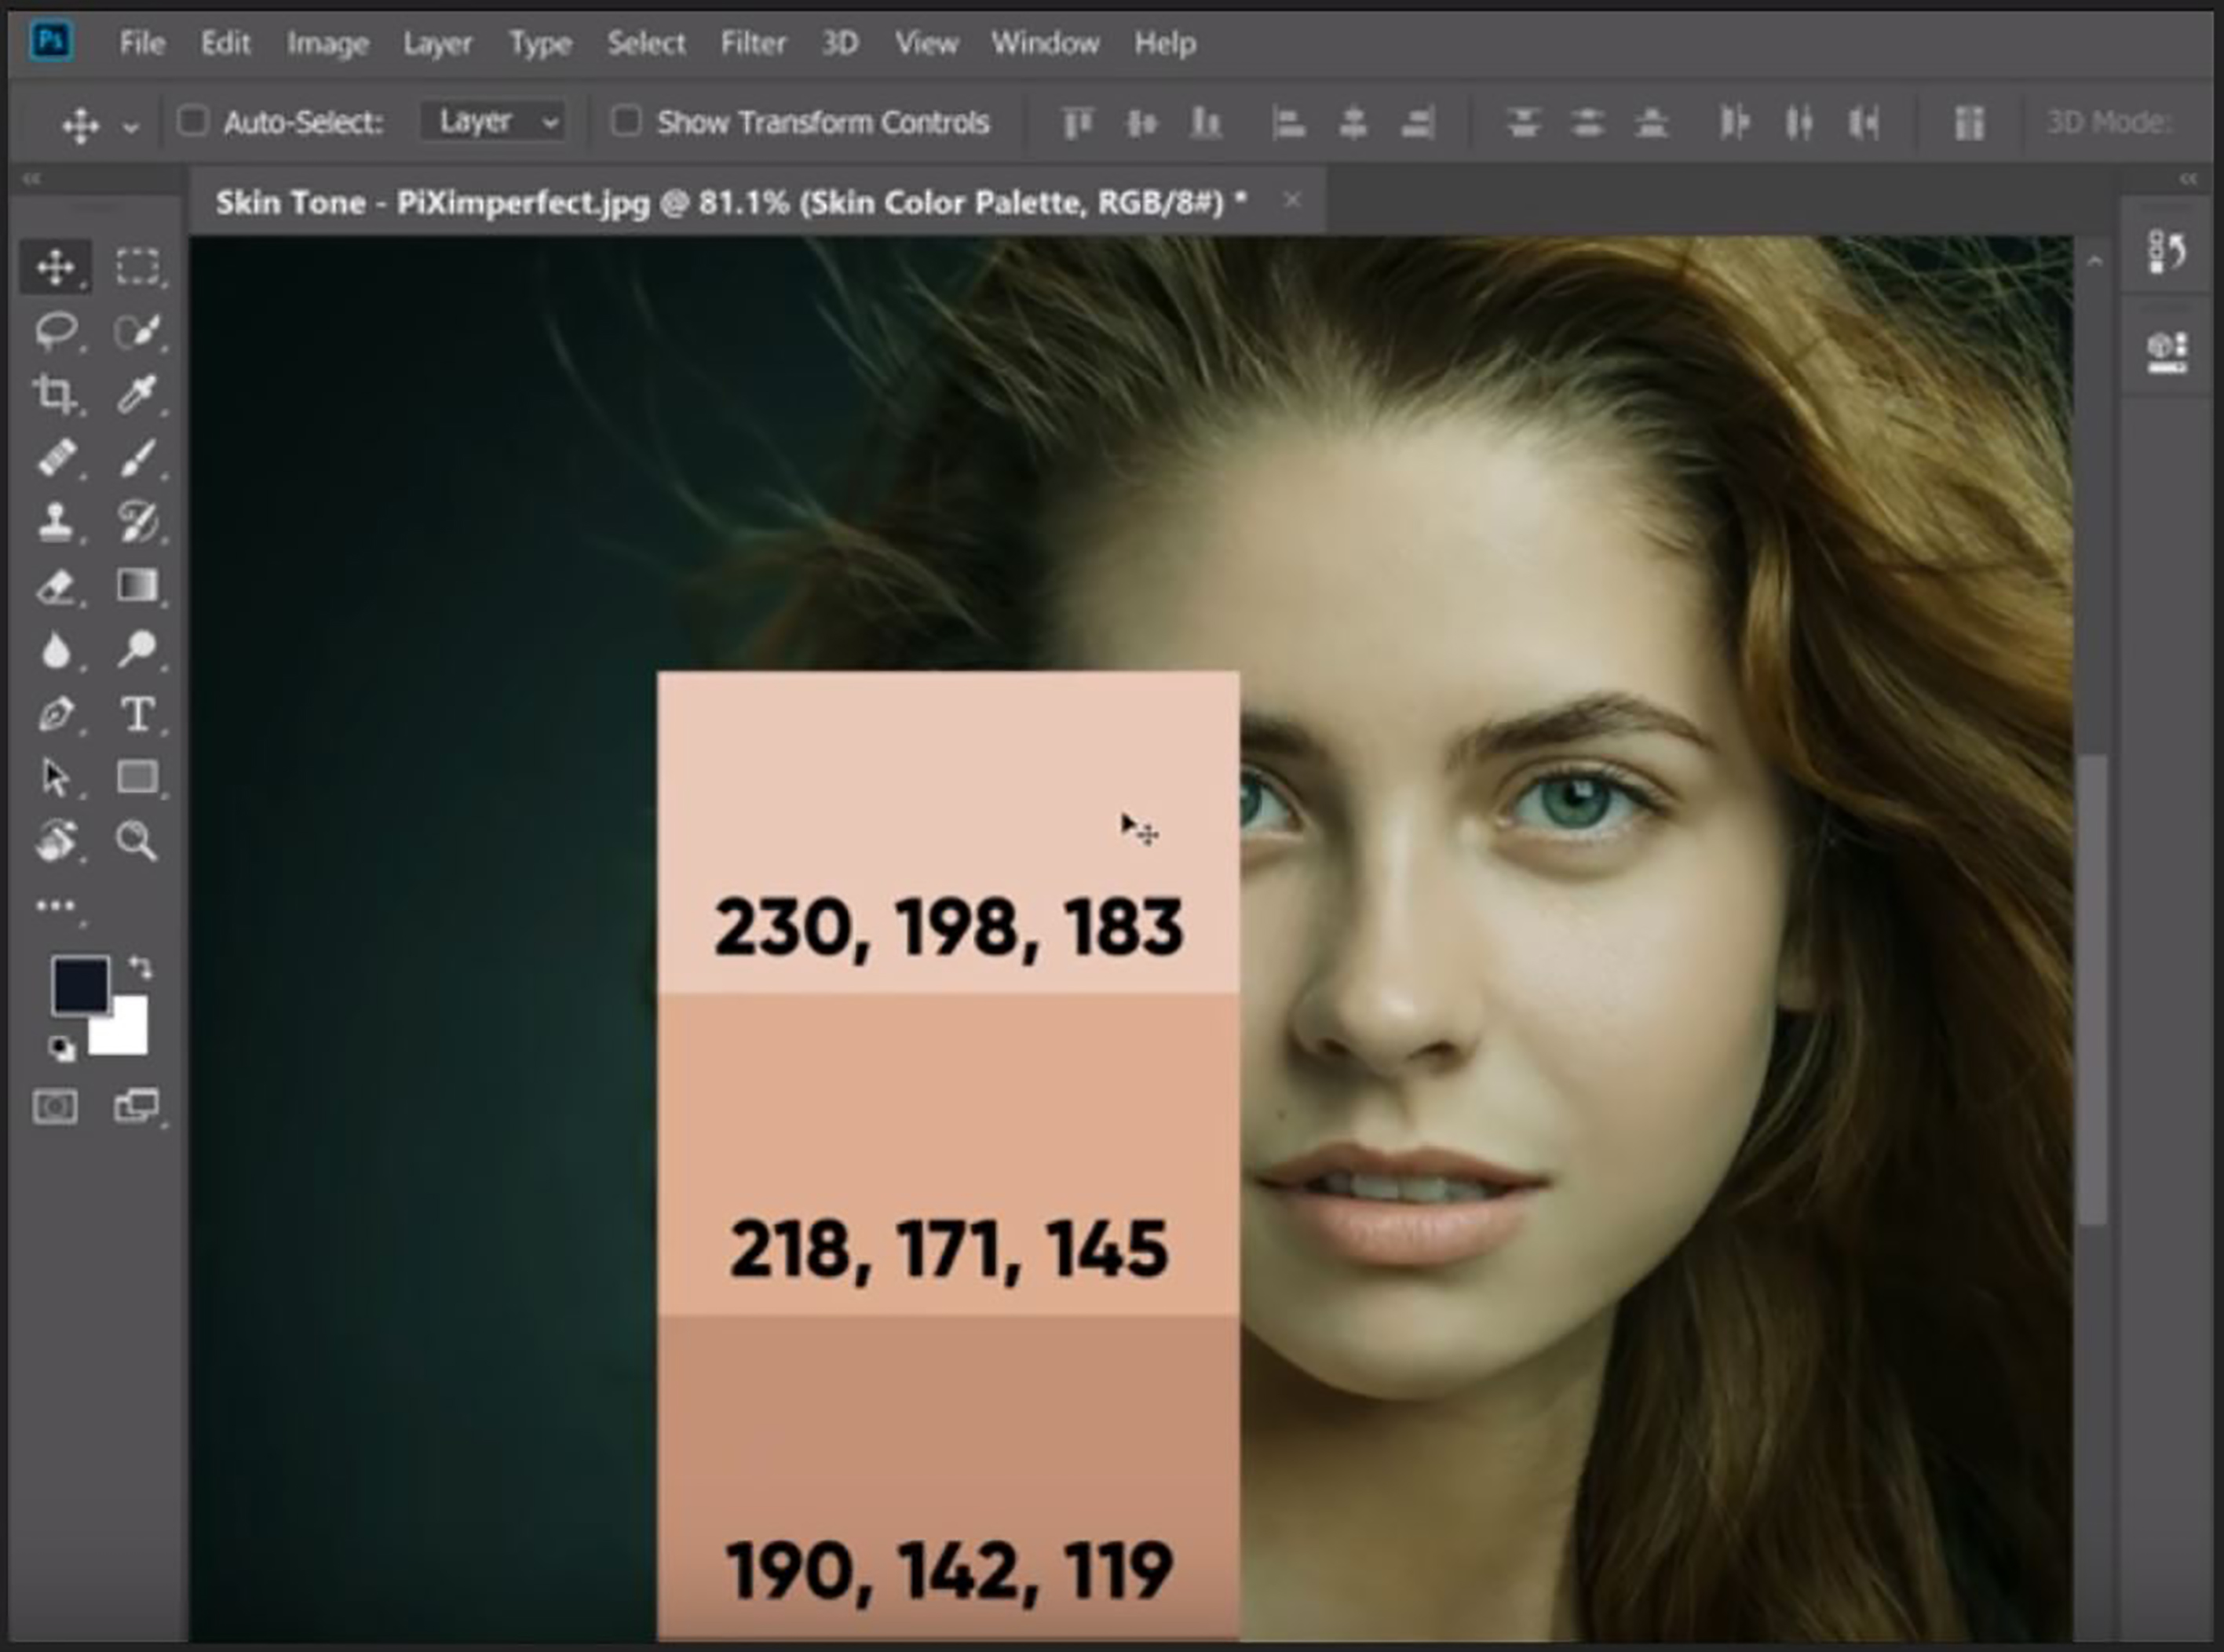Distribute bottom edges in options bar
The width and height of the screenshot is (2224, 1652).
pos(1651,123)
